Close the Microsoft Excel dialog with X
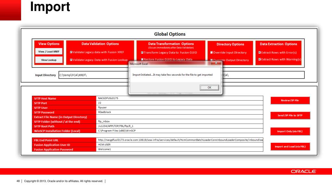This screenshot has height=187, width=332. coord(216,63)
